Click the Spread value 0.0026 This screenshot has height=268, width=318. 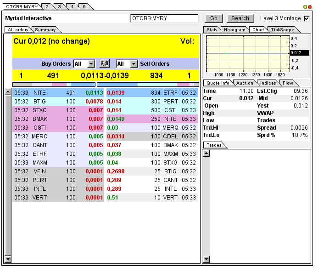(x=299, y=128)
